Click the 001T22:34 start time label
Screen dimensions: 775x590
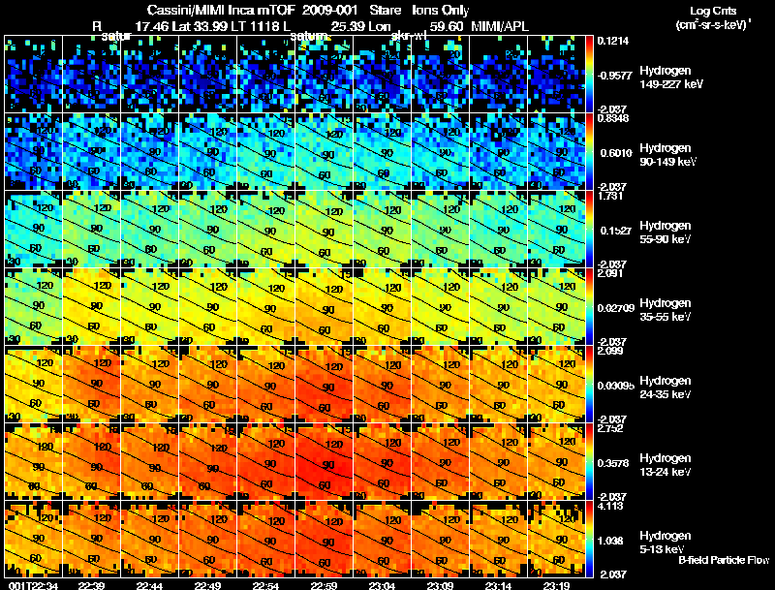pyautogui.click(x=29, y=585)
